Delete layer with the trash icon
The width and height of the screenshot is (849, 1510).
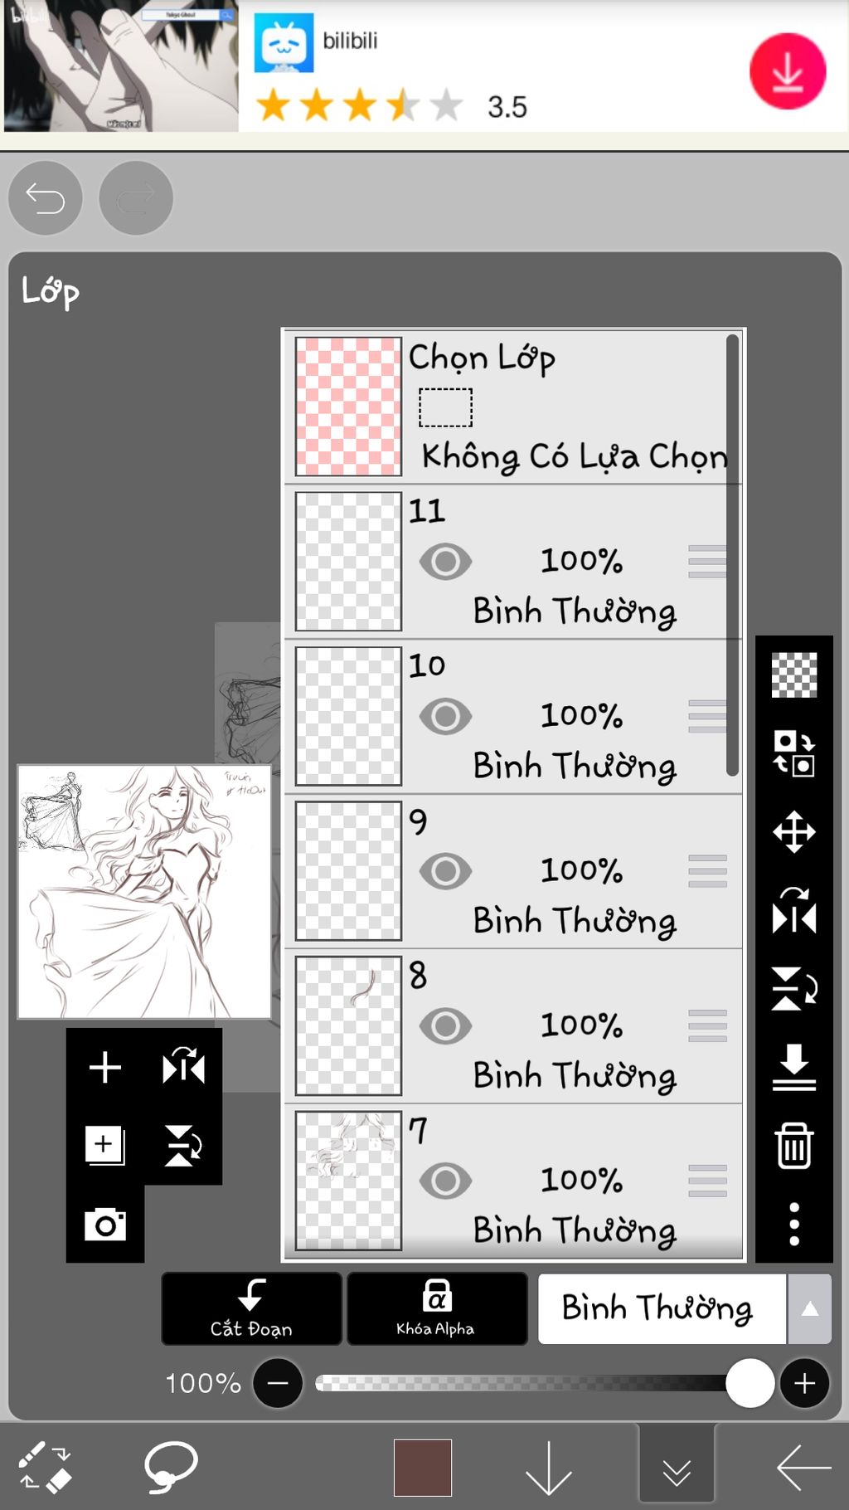793,1146
